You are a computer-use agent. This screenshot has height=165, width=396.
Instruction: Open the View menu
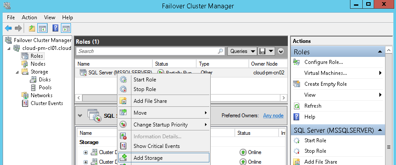49,18
